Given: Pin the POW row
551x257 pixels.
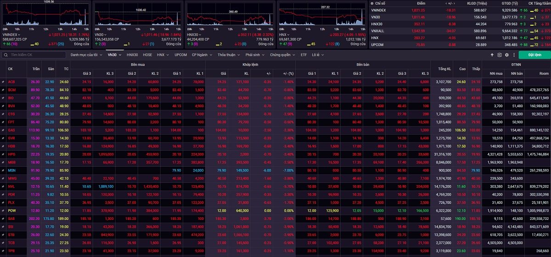Looking at the screenshot, I should [x=3, y=211].
